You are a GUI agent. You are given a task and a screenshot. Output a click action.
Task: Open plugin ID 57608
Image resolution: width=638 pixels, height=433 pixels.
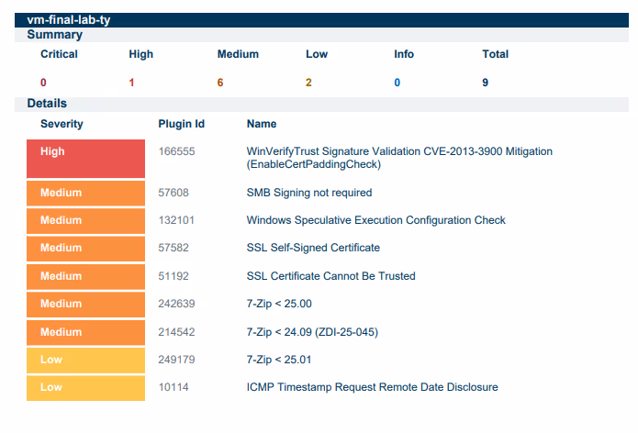(x=173, y=193)
